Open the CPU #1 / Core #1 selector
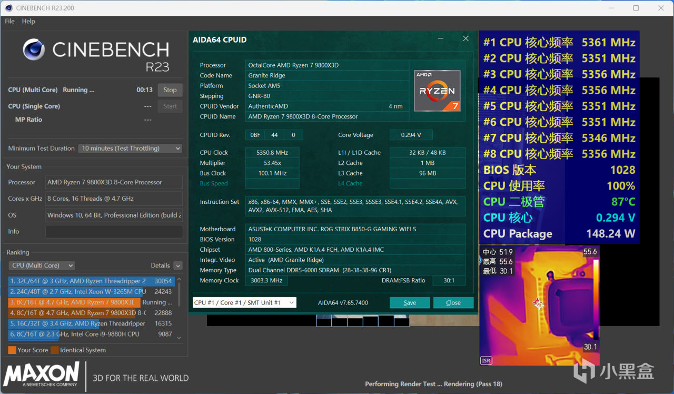Image resolution: width=674 pixels, height=394 pixels. [x=244, y=302]
